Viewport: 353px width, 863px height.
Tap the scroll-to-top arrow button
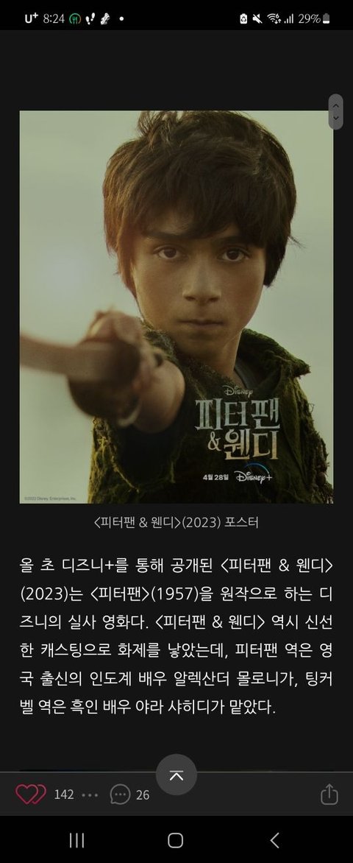(176, 775)
